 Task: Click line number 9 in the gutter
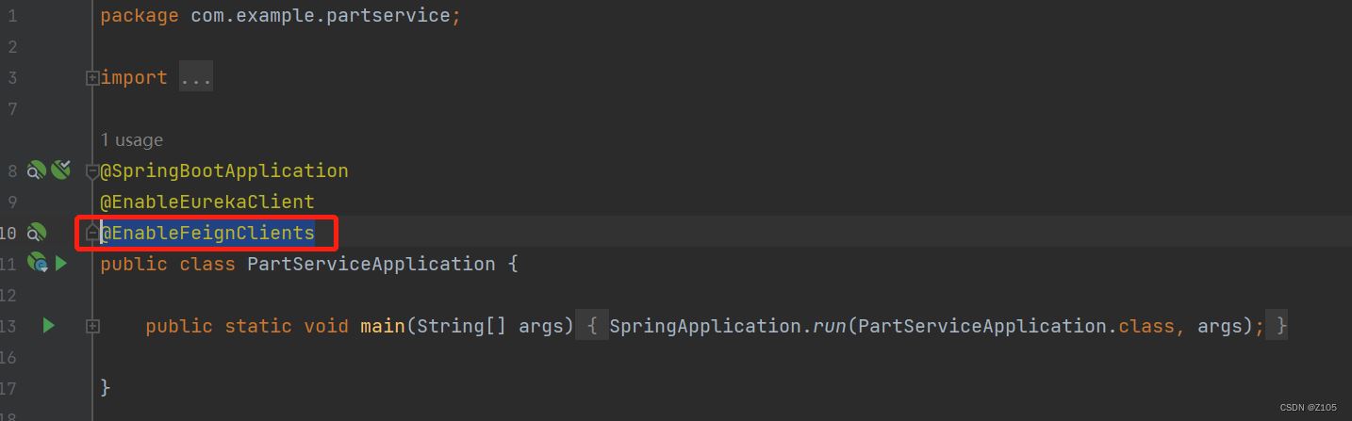tap(11, 202)
